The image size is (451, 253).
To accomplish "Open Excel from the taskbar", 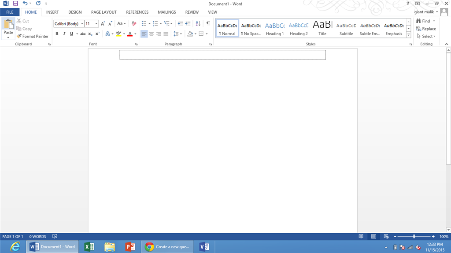I will click(89, 247).
